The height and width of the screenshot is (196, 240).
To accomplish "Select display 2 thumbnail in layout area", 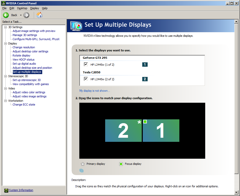I will click(x=123, y=131).
